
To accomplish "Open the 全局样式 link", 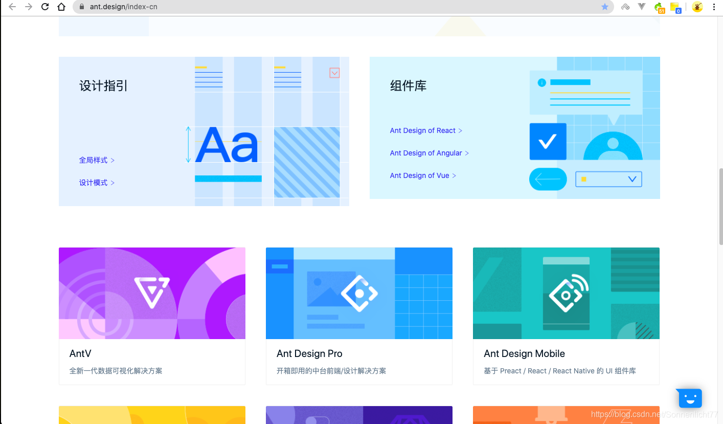I will [97, 160].
